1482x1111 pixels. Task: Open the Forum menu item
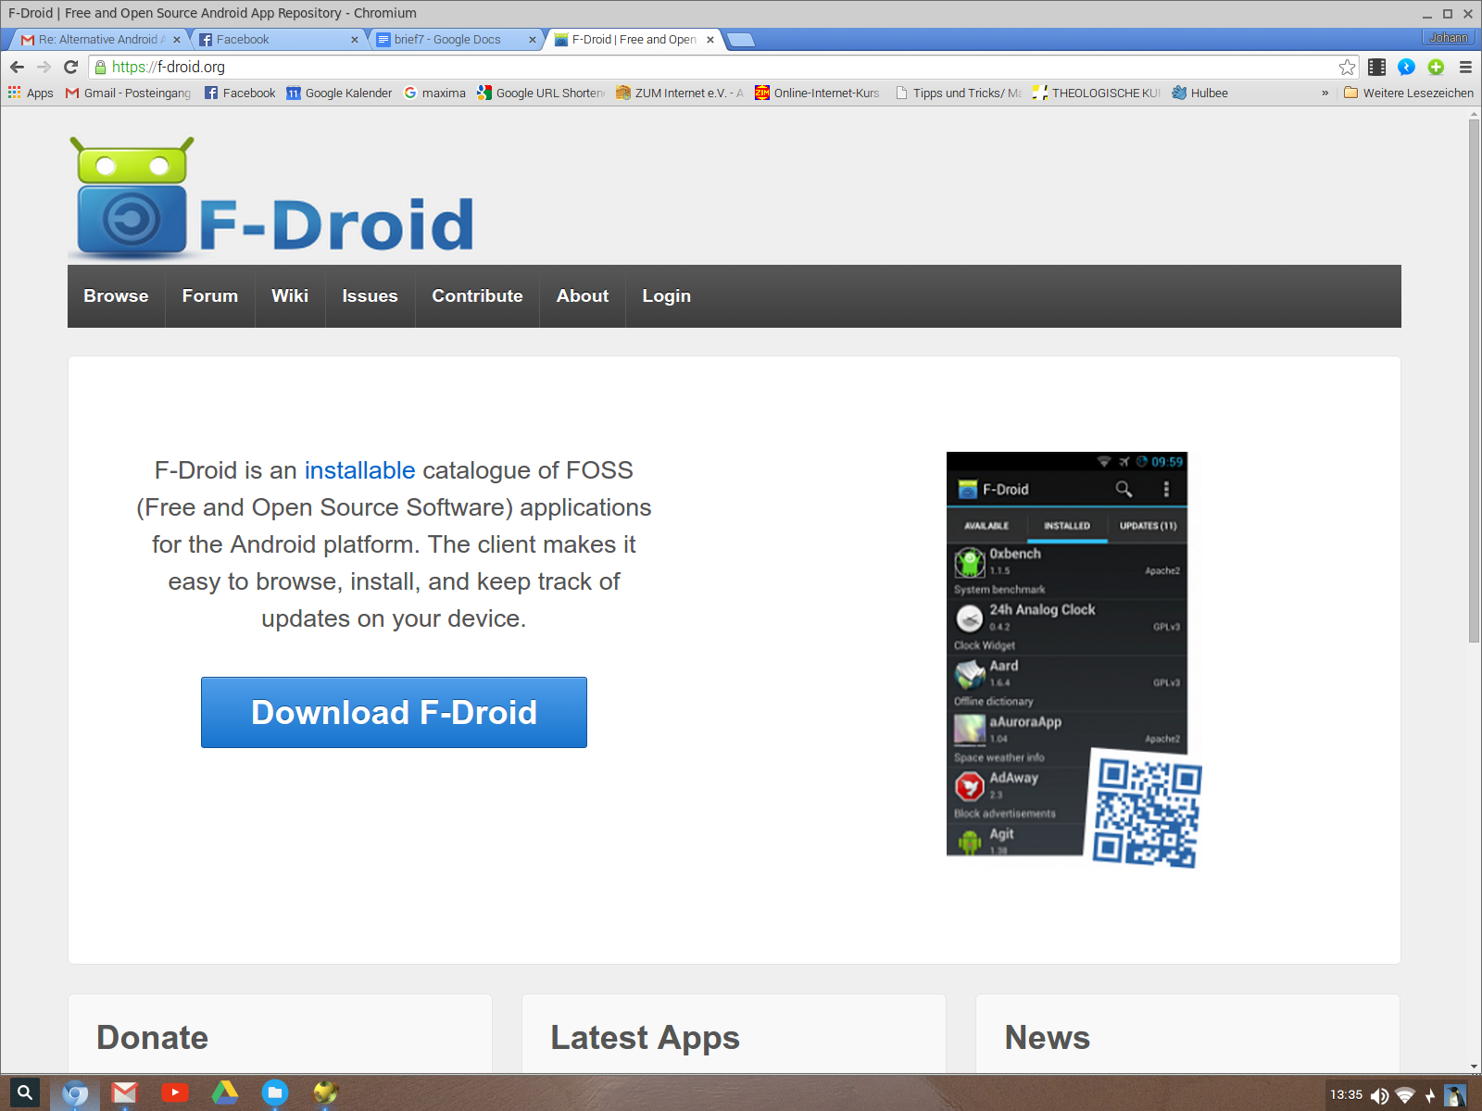pyautogui.click(x=210, y=296)
